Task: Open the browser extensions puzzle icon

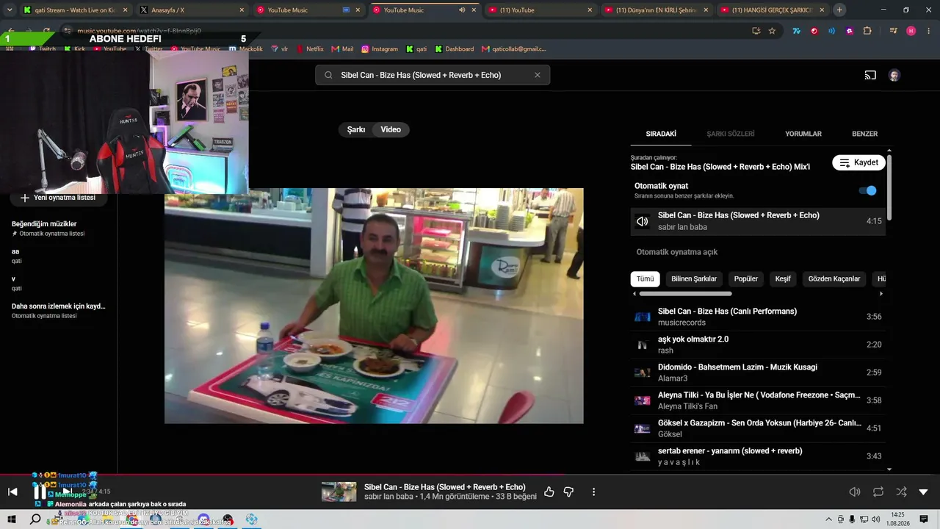Action: (x=867, y=31)
